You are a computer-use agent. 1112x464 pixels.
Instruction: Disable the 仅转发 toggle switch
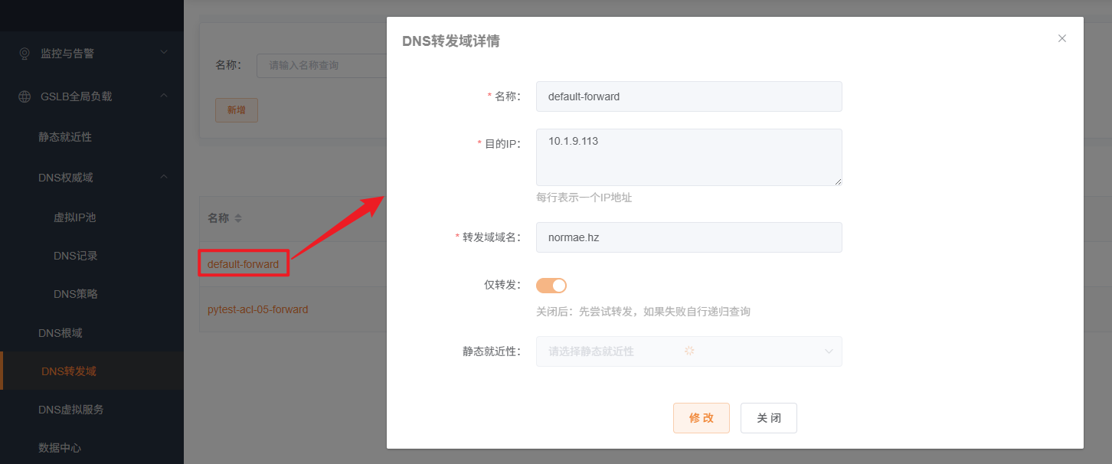(551, 284)
